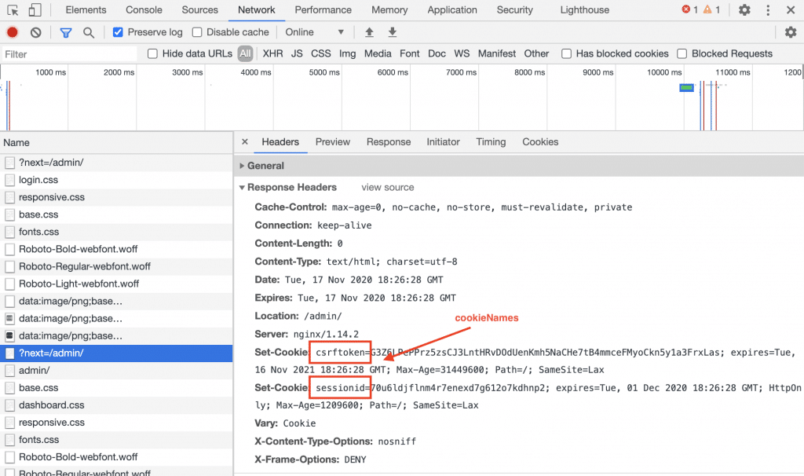Select the Timing tab
Image resolution: width=804 pixels, height=476 pixels.
tap(491, 142)
